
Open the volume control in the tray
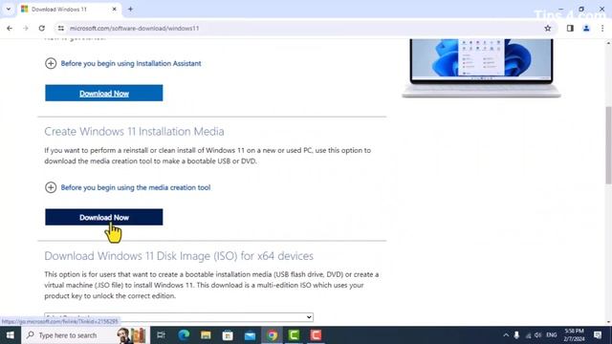[x=538, y=335]
